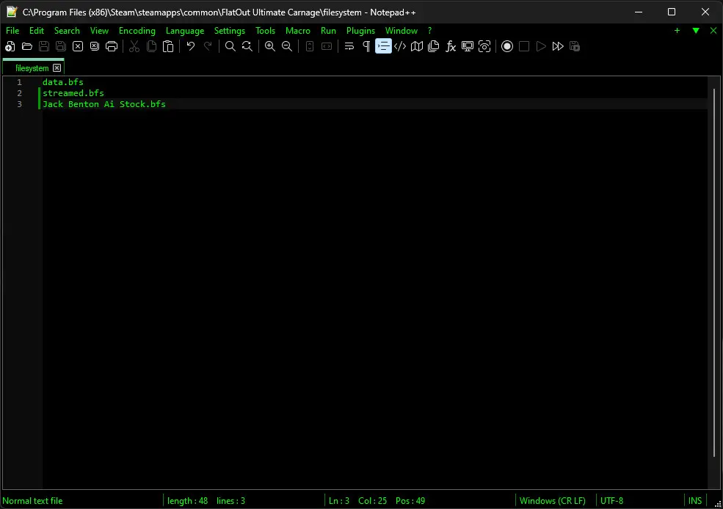The width and height of the screenshot is (723, 509).
Task: Undo the last edit
Action: coord(191,46)
